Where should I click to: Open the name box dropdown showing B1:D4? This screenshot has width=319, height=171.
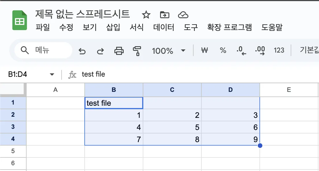(x=51, y=74)
